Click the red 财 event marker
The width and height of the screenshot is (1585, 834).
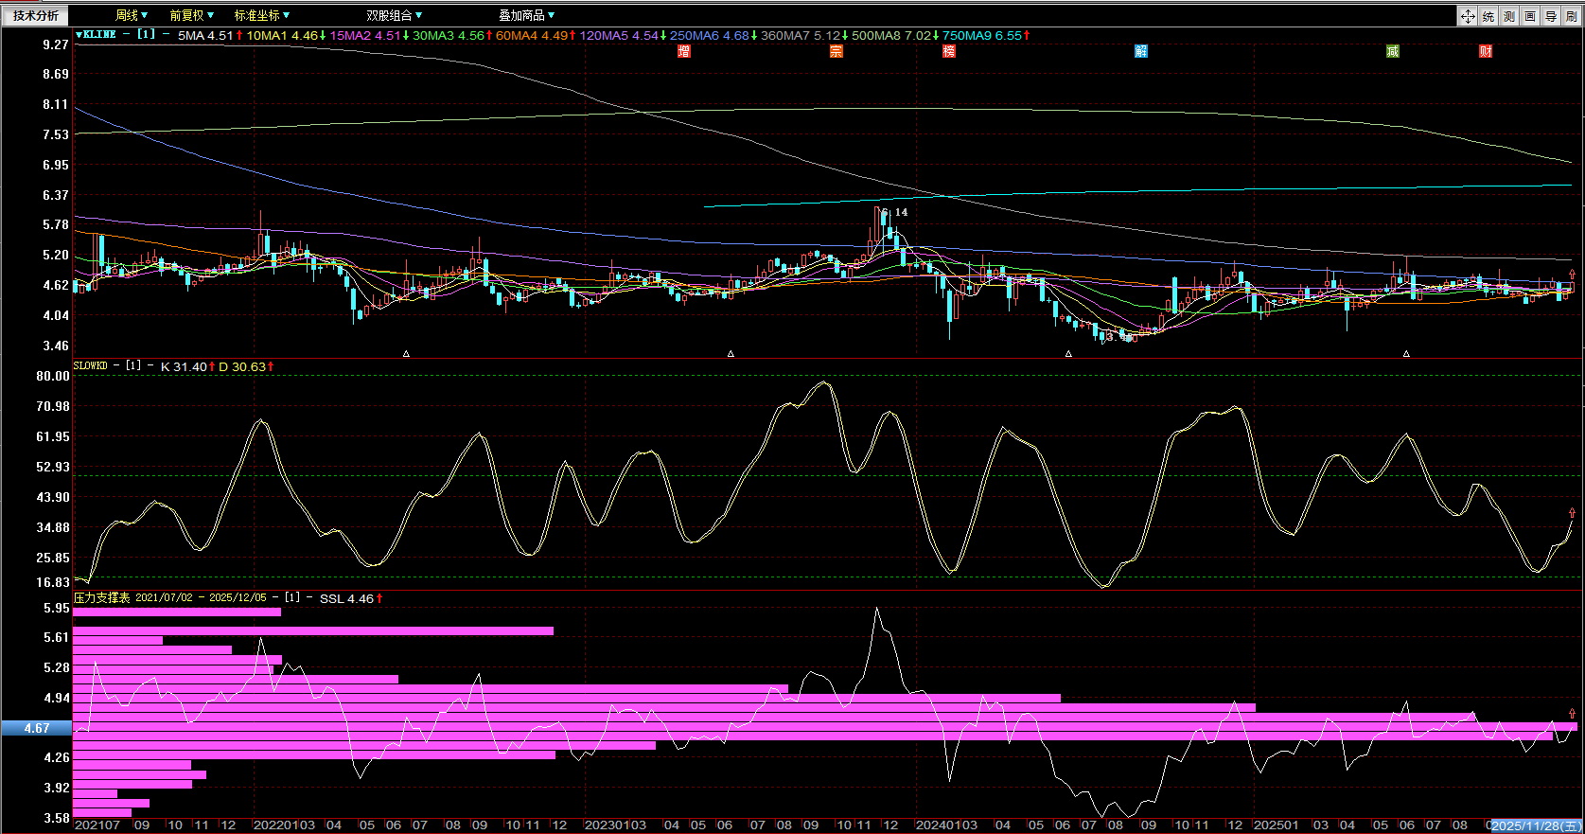tap(1486, 51)
